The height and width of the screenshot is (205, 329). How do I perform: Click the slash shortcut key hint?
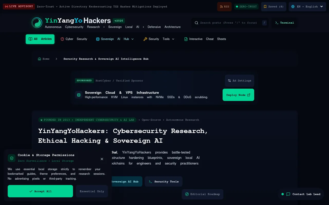[x=264, y=23]
